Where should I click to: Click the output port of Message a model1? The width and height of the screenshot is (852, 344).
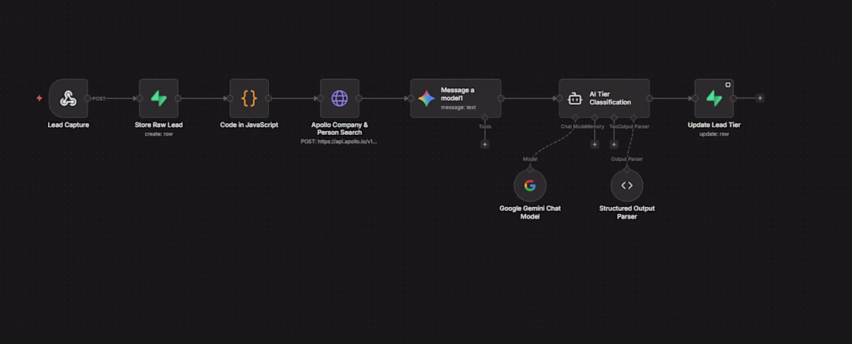coord(501,98)
